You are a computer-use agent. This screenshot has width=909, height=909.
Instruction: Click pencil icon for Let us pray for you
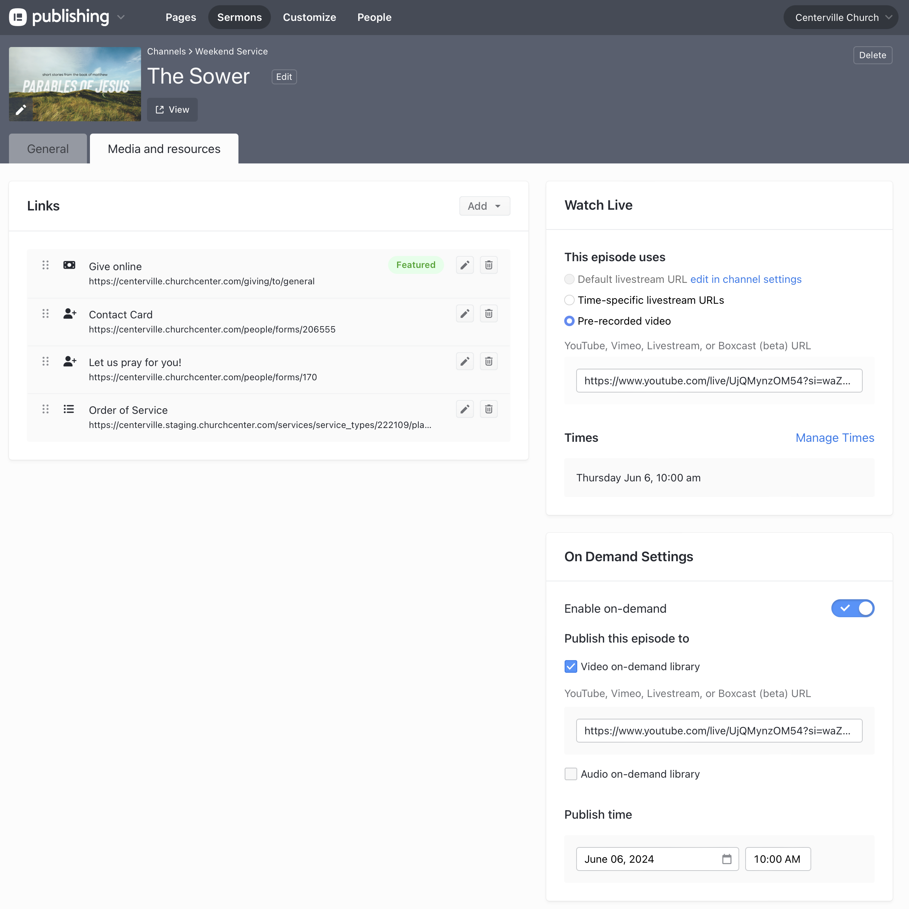pyautogui.click(x=464, y=361)
